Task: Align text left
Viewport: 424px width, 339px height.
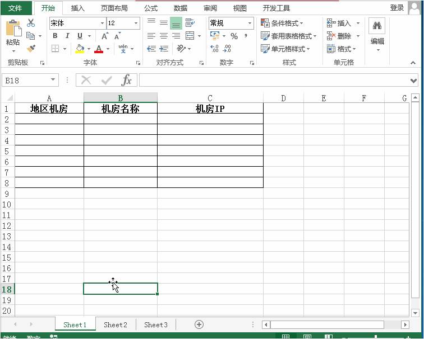Action: coord(151,36)
